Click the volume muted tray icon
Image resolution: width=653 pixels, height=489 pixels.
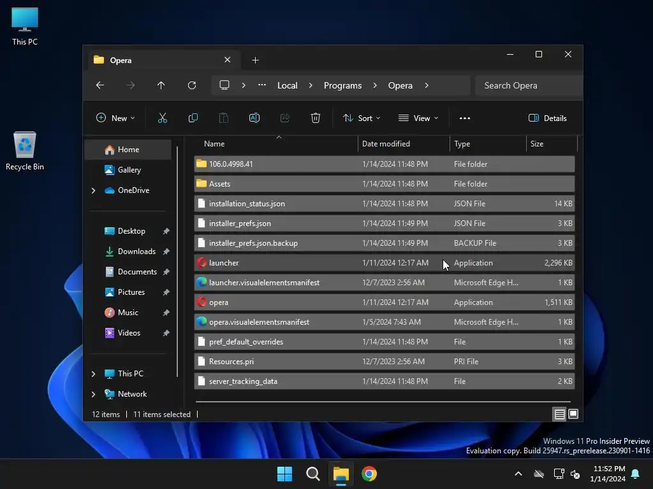(x=575, y=474)
